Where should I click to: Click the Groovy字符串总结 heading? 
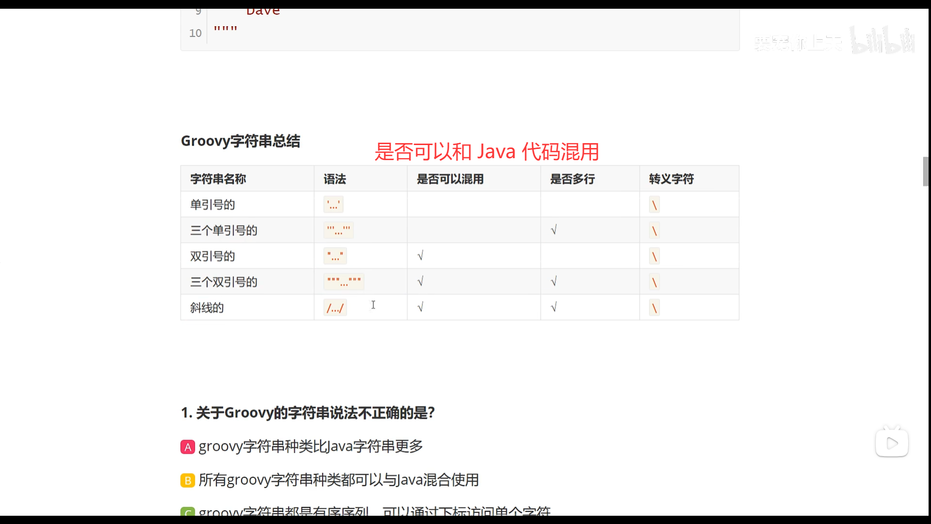[241, 141]
